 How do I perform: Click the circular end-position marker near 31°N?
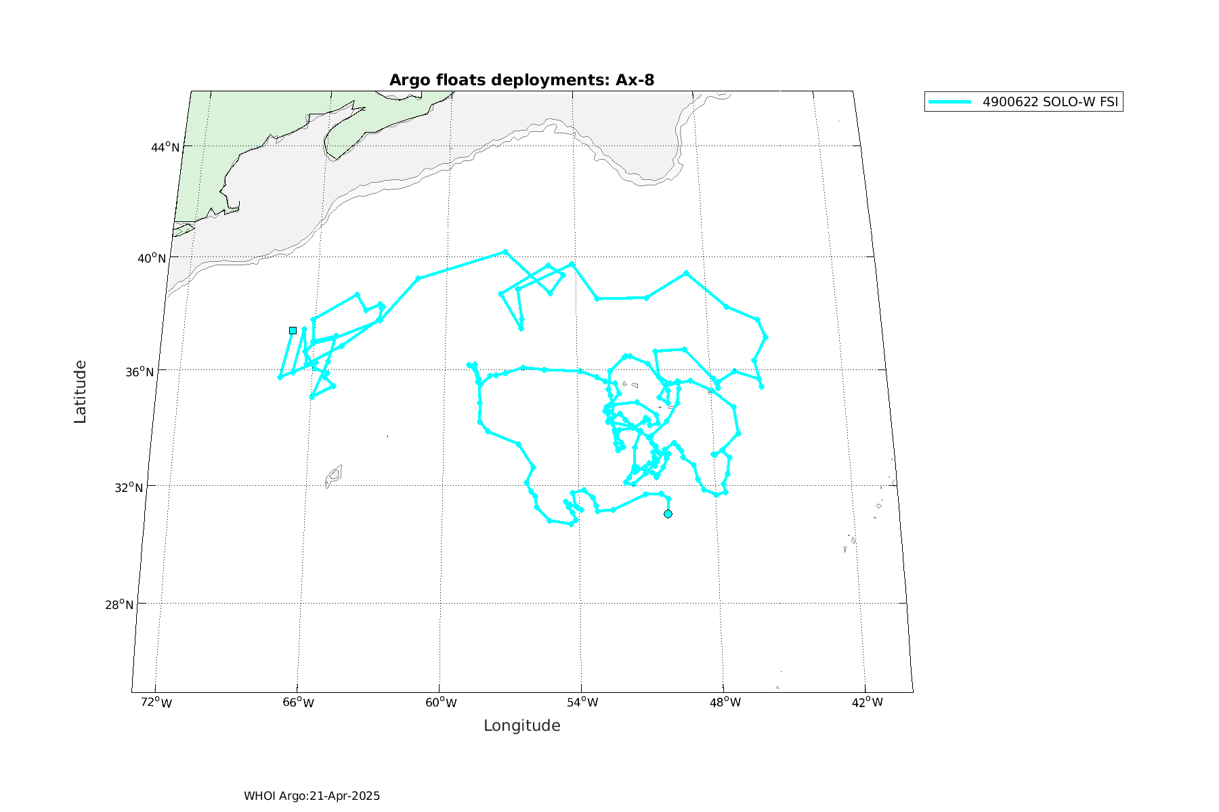[668, 514]
